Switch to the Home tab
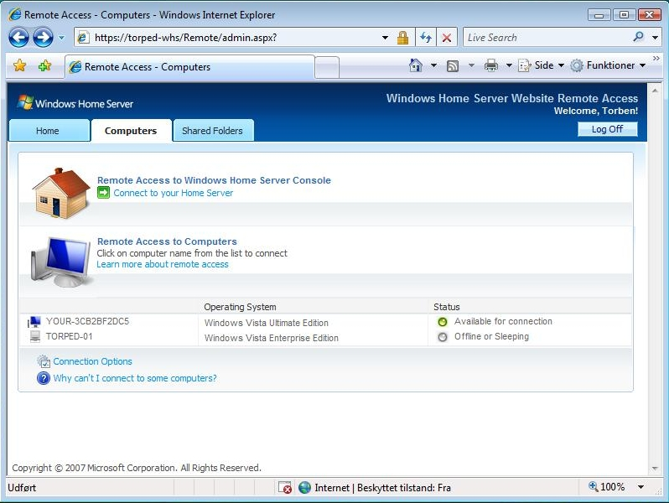Image resolution: width=669 pixels, height=503 pixels. pyautogui.click(x=48, y=131)
